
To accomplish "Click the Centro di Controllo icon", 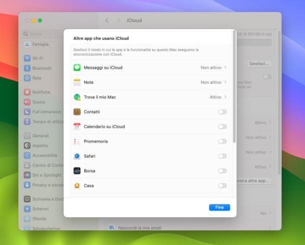I will tap(27, 165).
